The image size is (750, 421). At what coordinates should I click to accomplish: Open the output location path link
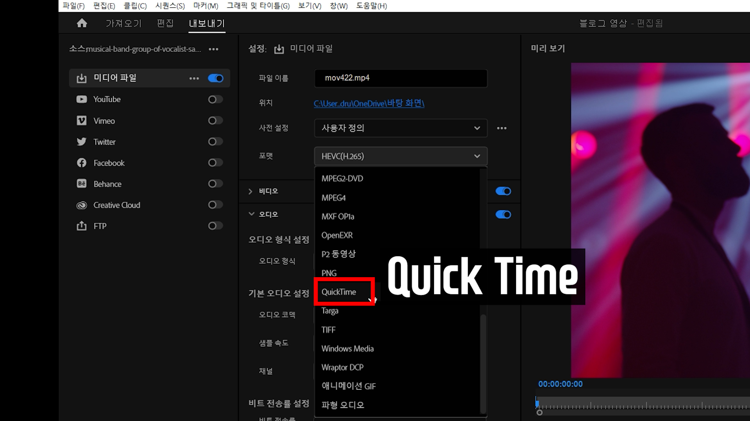tap(369, 103)
